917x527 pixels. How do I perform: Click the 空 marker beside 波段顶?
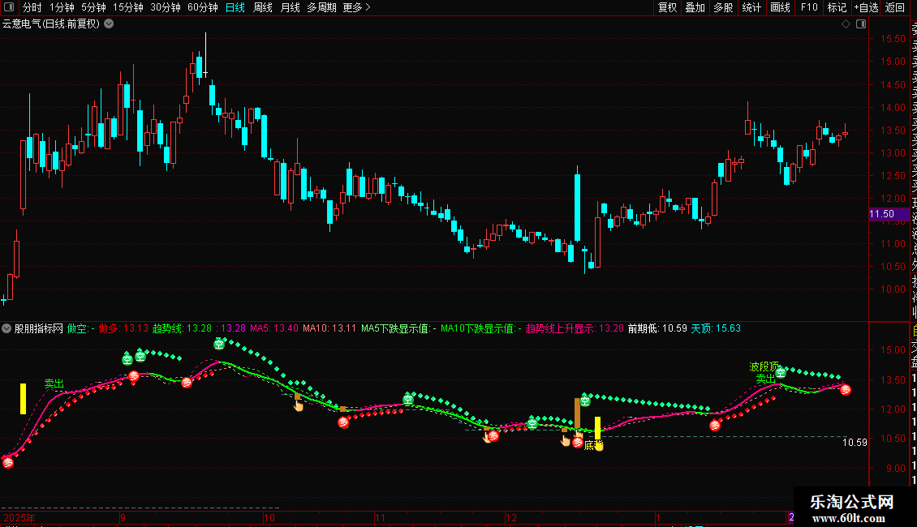pyautogui.click(x=780, y=371)
